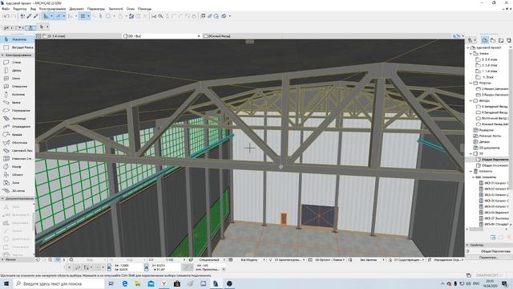The width and height of the screenshot is (513, 289).
Task: Open Microsoft Edge from the taskbar
Action: [125, 283]
